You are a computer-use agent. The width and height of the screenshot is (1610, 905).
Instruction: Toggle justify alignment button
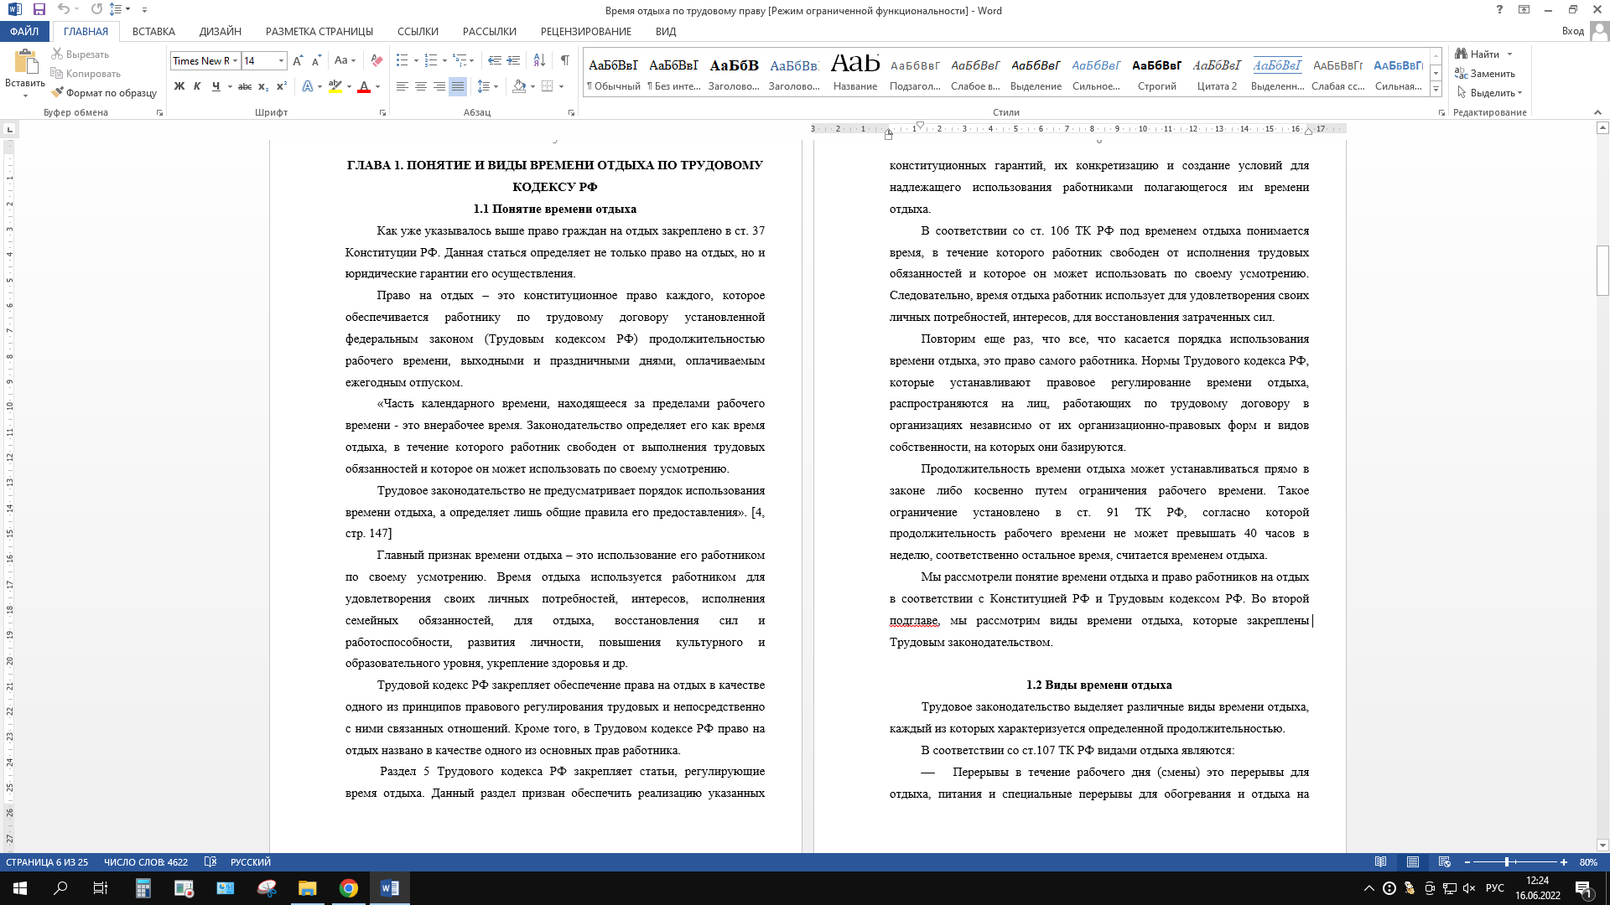458,86
